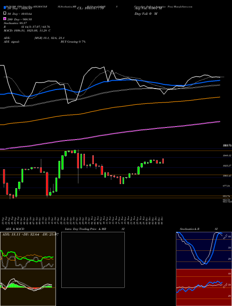
Task: Click the 'ADX & MACD' panel title
Action: tap(15, 229)
